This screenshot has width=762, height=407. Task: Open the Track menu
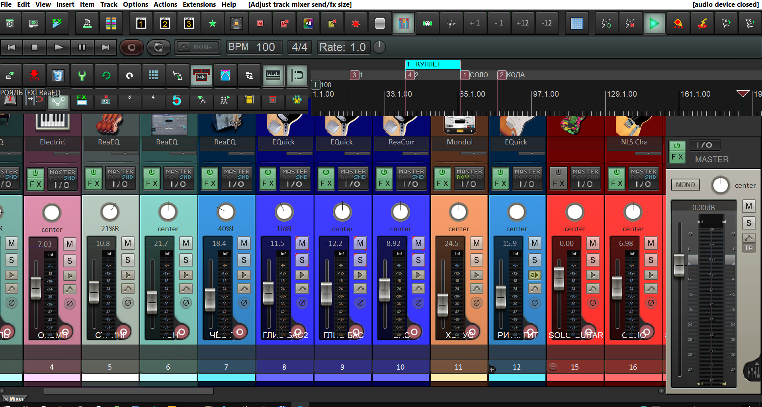click(109, 4)
